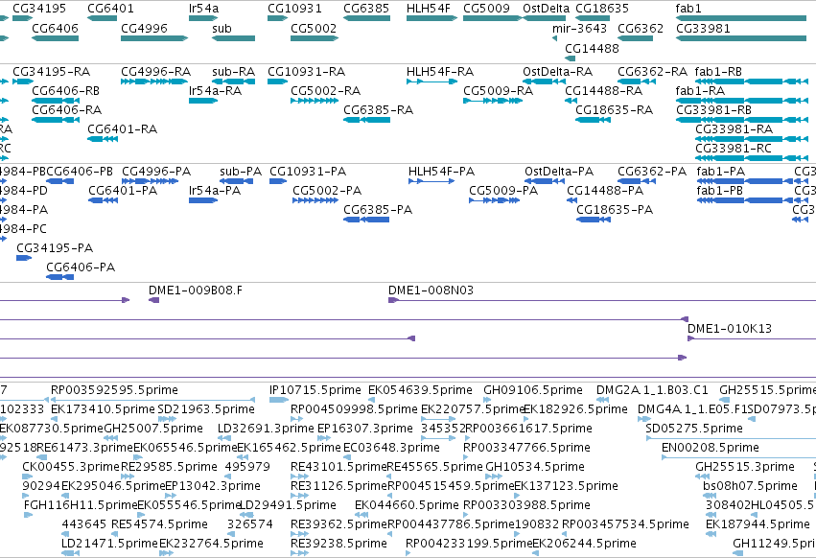Select transcript CG10931-RA
The width and height of the screenshot is (816, 558).
[x=277, y=81]
